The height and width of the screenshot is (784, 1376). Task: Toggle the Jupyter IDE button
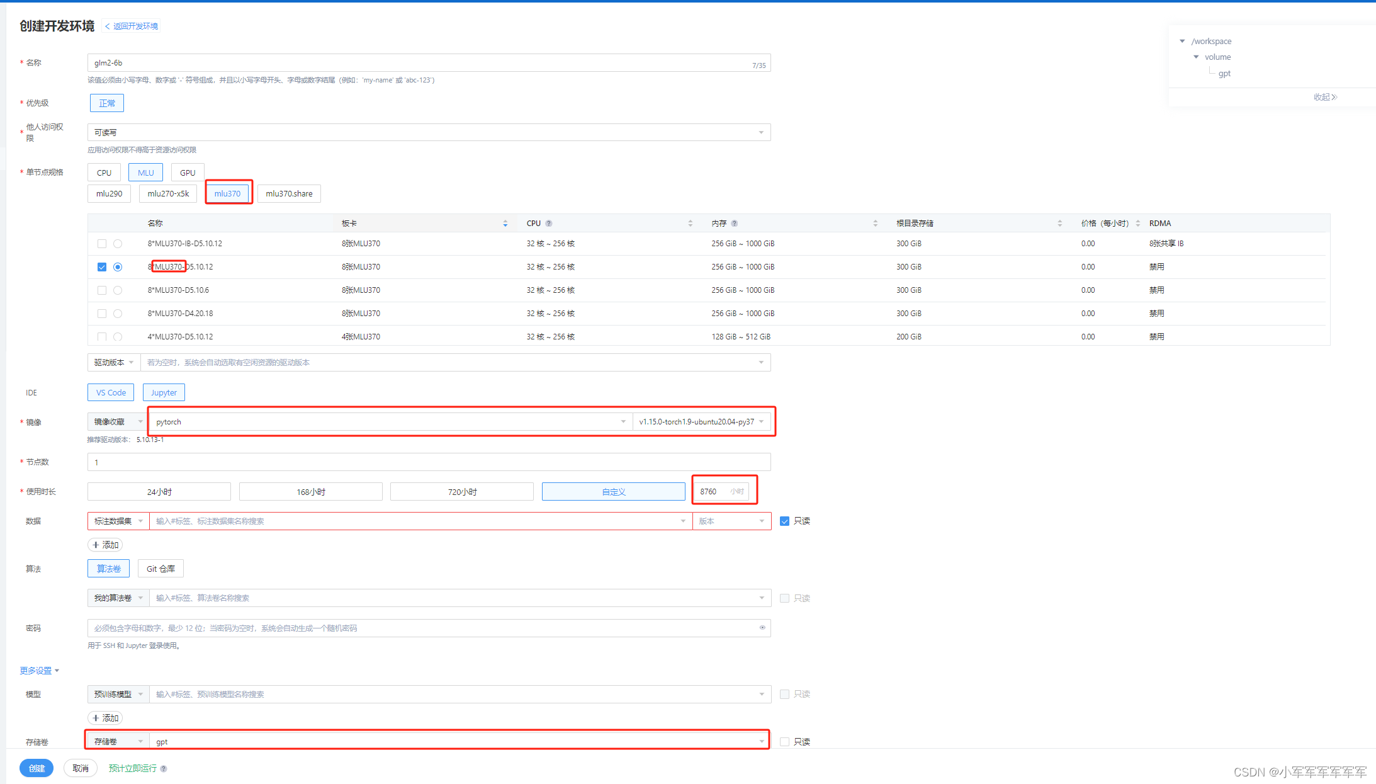click(164, 393)
